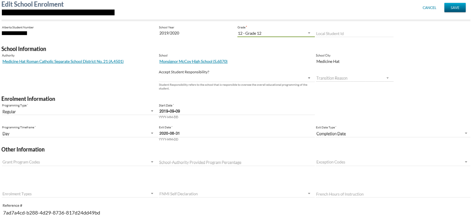Viewport: 471px width, 217px height.
Task: Click the SAVE button
Action: click(x=455, y=8)
